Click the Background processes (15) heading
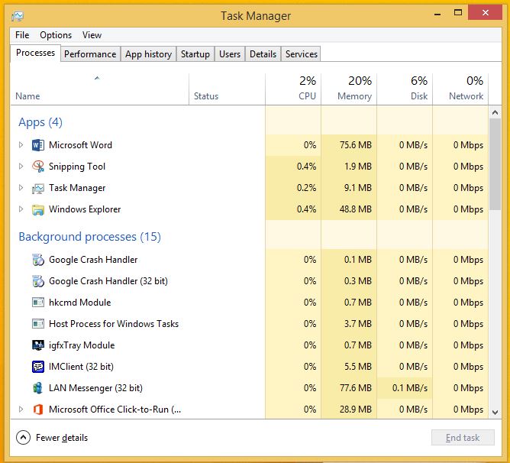Screen dimensions: 510x463 point(90,237)
